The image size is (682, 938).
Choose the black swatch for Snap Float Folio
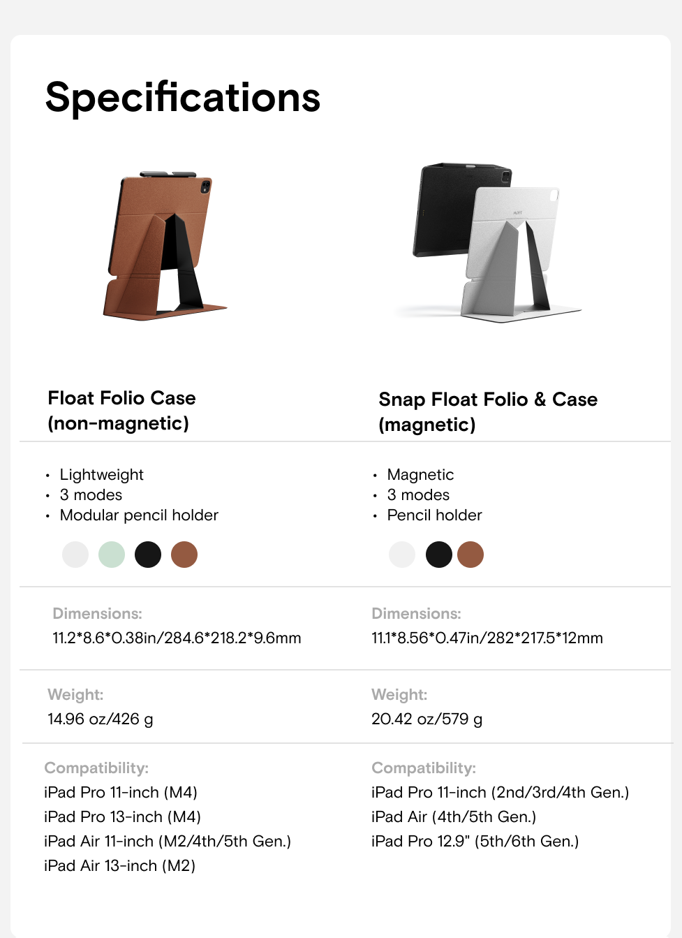tap(439, 555)
